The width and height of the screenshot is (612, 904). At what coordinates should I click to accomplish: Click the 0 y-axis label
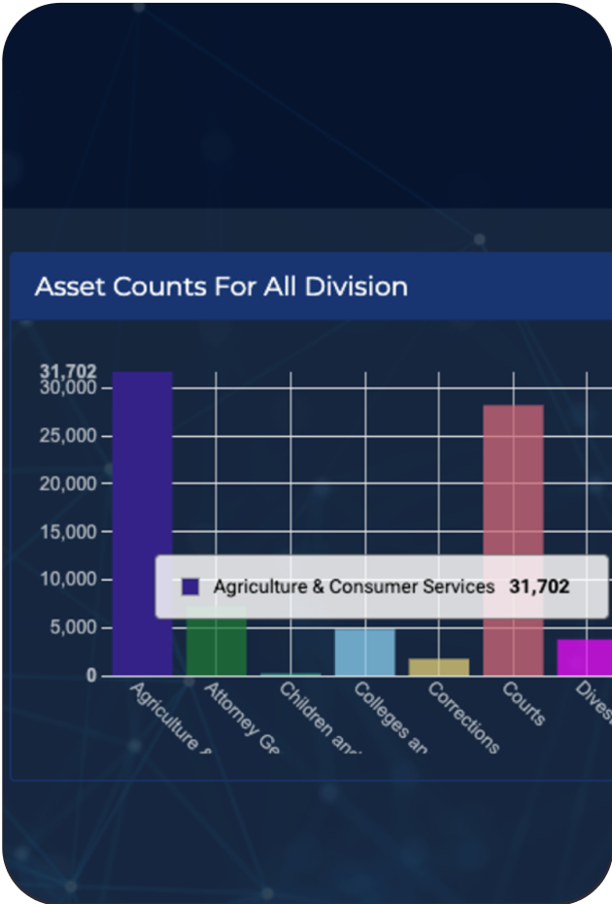click(x=91, y=676)
